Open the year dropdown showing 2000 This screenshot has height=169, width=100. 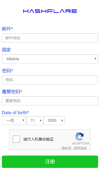tap(54, 120)
